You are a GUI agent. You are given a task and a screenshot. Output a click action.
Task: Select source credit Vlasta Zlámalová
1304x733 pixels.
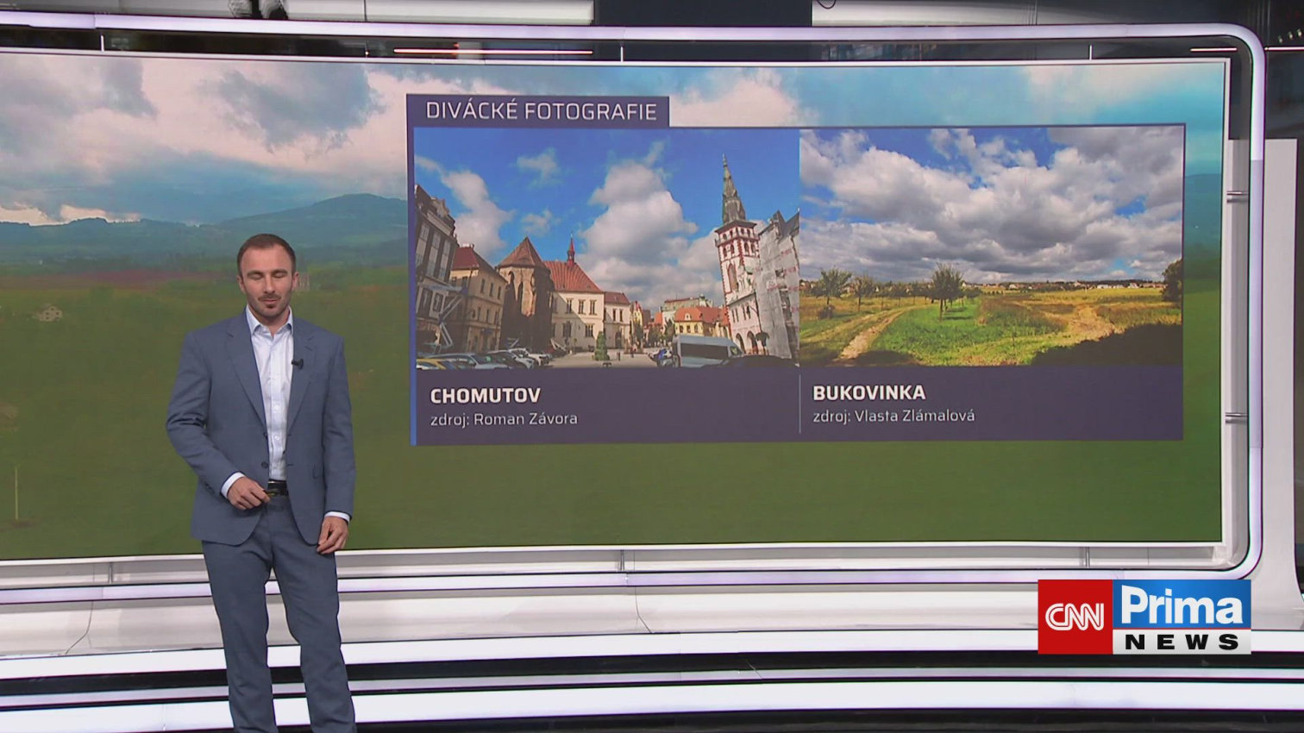pos(893,416)
